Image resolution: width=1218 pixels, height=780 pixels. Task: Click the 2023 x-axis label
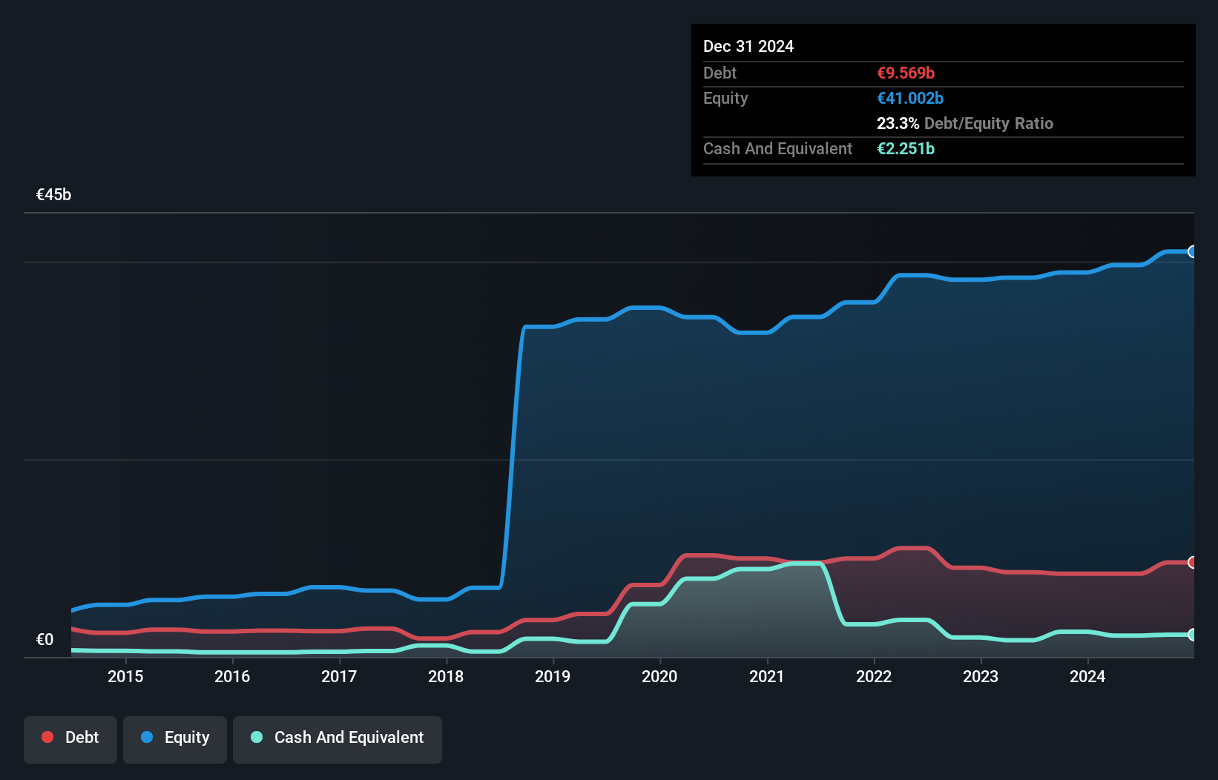(x=981, y=676)
